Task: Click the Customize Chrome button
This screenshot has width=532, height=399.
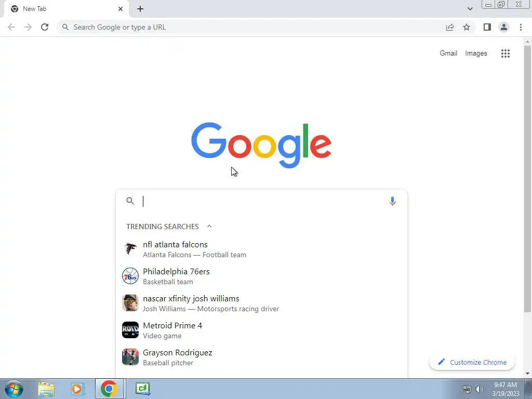Action: tap(472, 362)
